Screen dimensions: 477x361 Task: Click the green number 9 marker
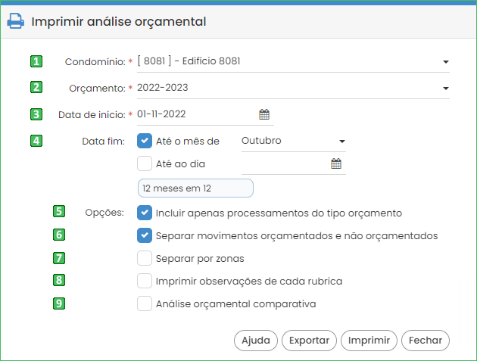pyautogui.click(x=59, y=303)
